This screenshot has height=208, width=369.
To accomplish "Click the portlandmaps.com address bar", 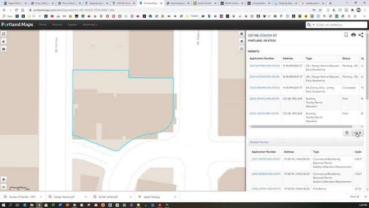I will [170, 10].
